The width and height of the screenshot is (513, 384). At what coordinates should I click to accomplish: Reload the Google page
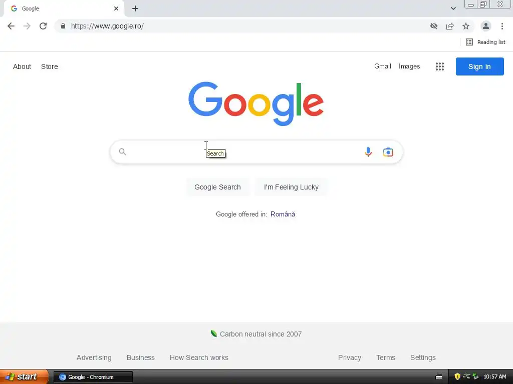[43, 26]
